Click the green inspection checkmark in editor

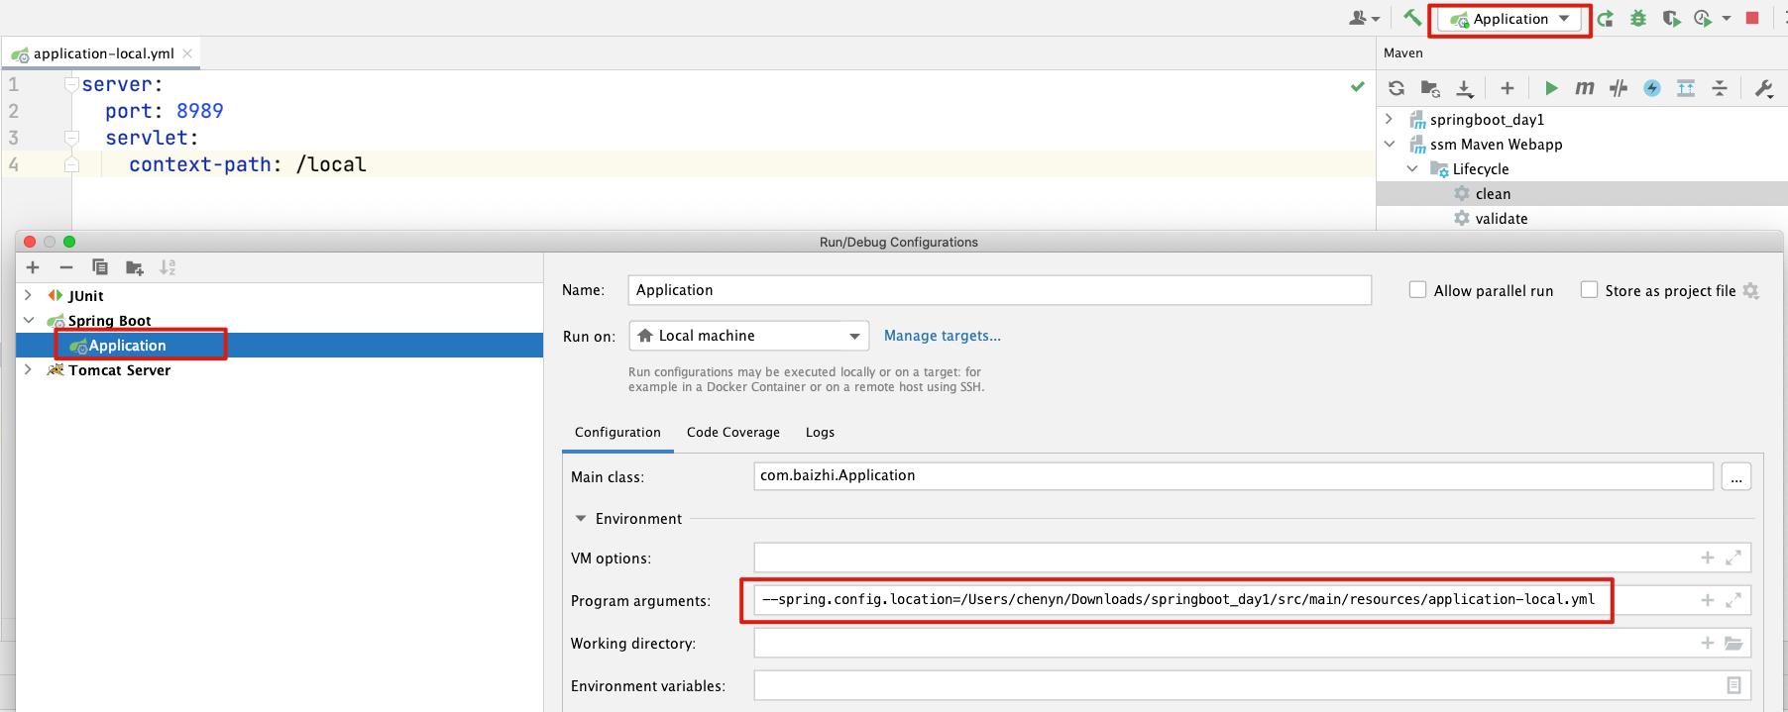(1358, 86)
